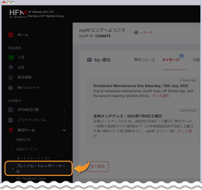Click the house icon in the breadcrumb
Image resolution: width=202 pixels, height=190 pixels.
coord(136,32)
